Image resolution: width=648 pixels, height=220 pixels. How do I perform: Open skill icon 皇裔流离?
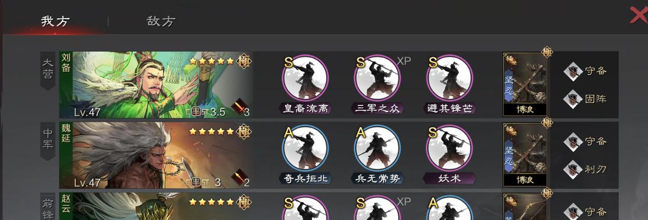click(305, 78)
